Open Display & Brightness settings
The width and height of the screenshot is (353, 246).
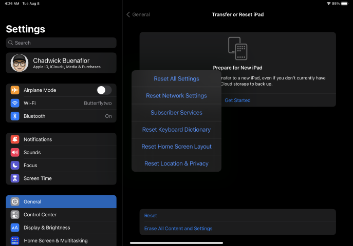(x=61, y=228)
